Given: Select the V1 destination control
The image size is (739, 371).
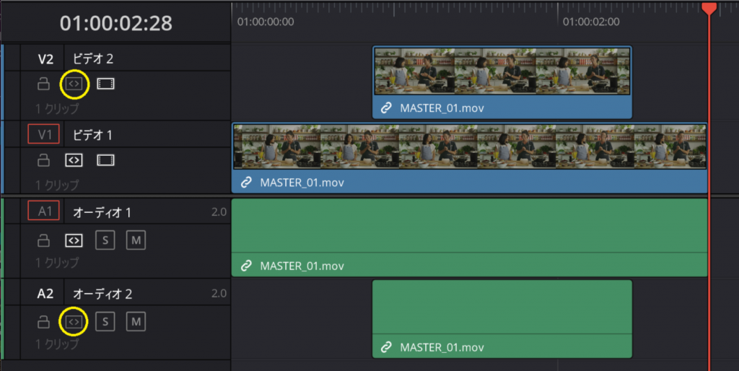Looking at the screenshot, I should [x=44, y=134].
